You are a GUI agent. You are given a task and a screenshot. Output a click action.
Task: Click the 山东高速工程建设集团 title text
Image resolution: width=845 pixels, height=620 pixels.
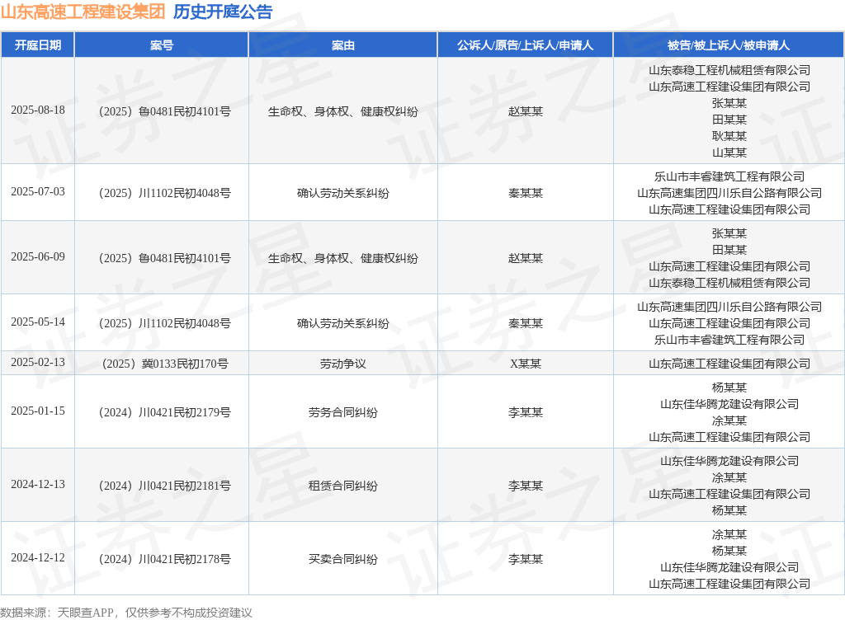83,12
